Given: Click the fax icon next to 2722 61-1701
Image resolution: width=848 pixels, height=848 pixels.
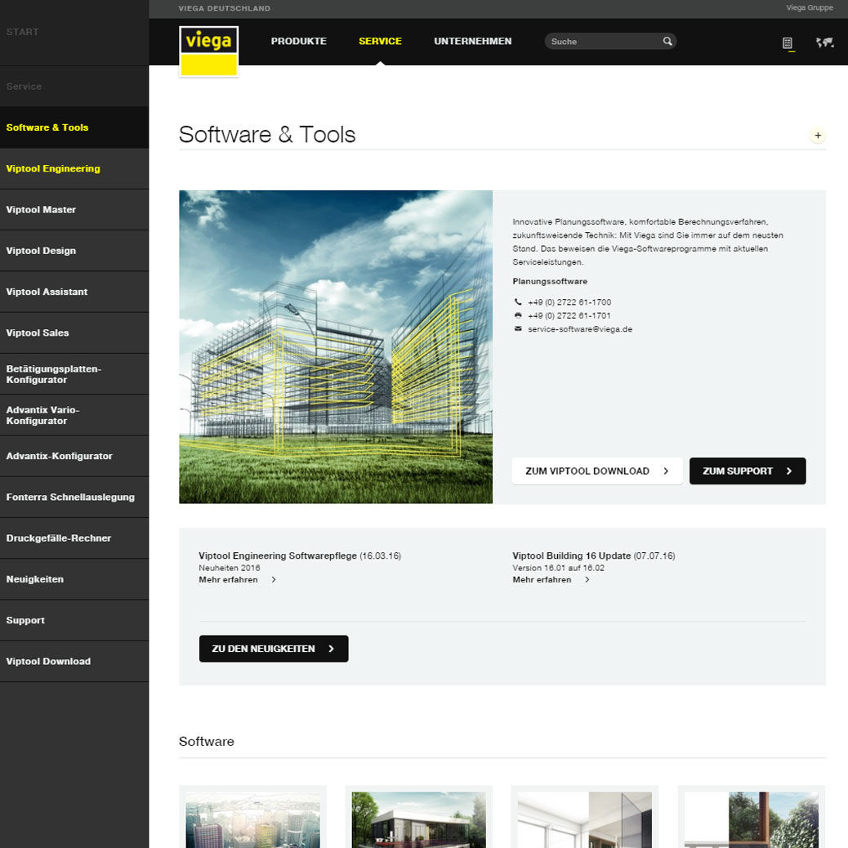Looking at the screenshot, I should (x=518, y=315).
